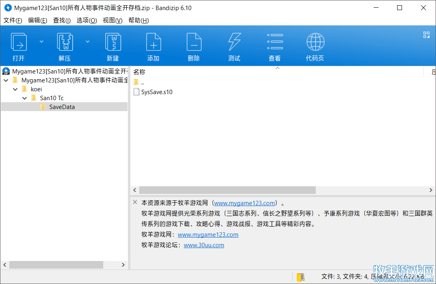Open dropdown arrow next to 解压
The width and height of the screenshot is (436, 284).
point(87,42)
